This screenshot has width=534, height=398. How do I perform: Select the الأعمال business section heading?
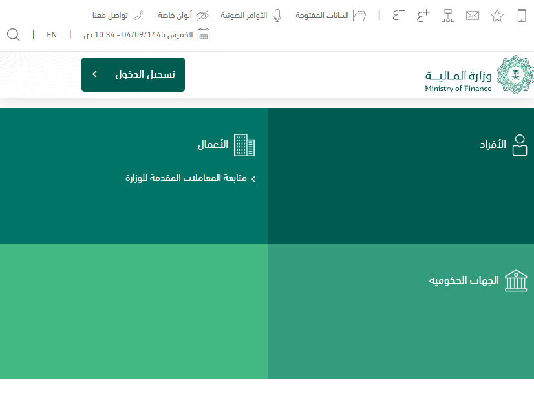(x=226, y=145)
